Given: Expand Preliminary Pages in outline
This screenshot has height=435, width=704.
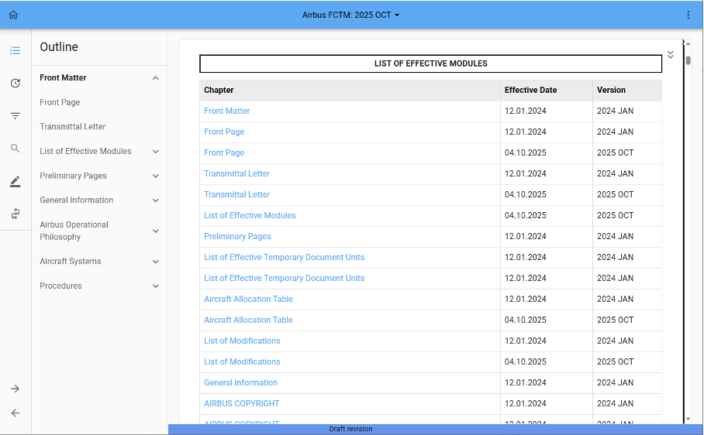Looking at the screenshot, I should (x=155, y=176).
